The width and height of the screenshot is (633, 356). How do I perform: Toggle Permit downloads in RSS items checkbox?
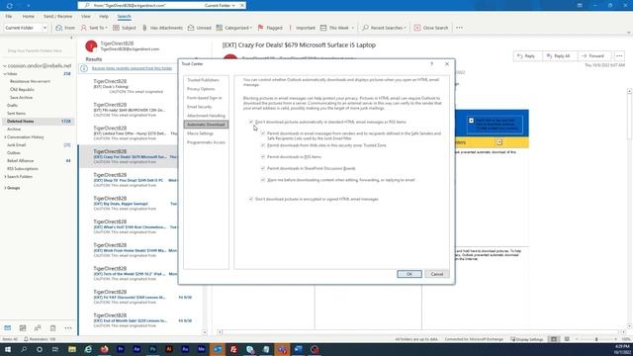pyautogui.click(x=263, y=157)
